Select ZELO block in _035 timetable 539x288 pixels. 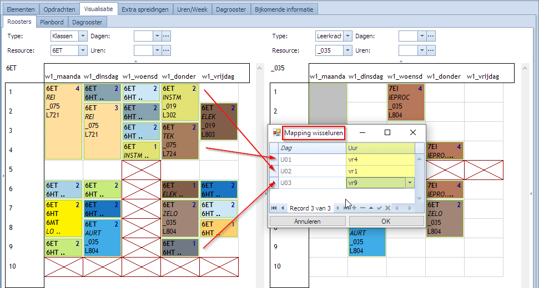pyautogui.click(x=445, y=218)
